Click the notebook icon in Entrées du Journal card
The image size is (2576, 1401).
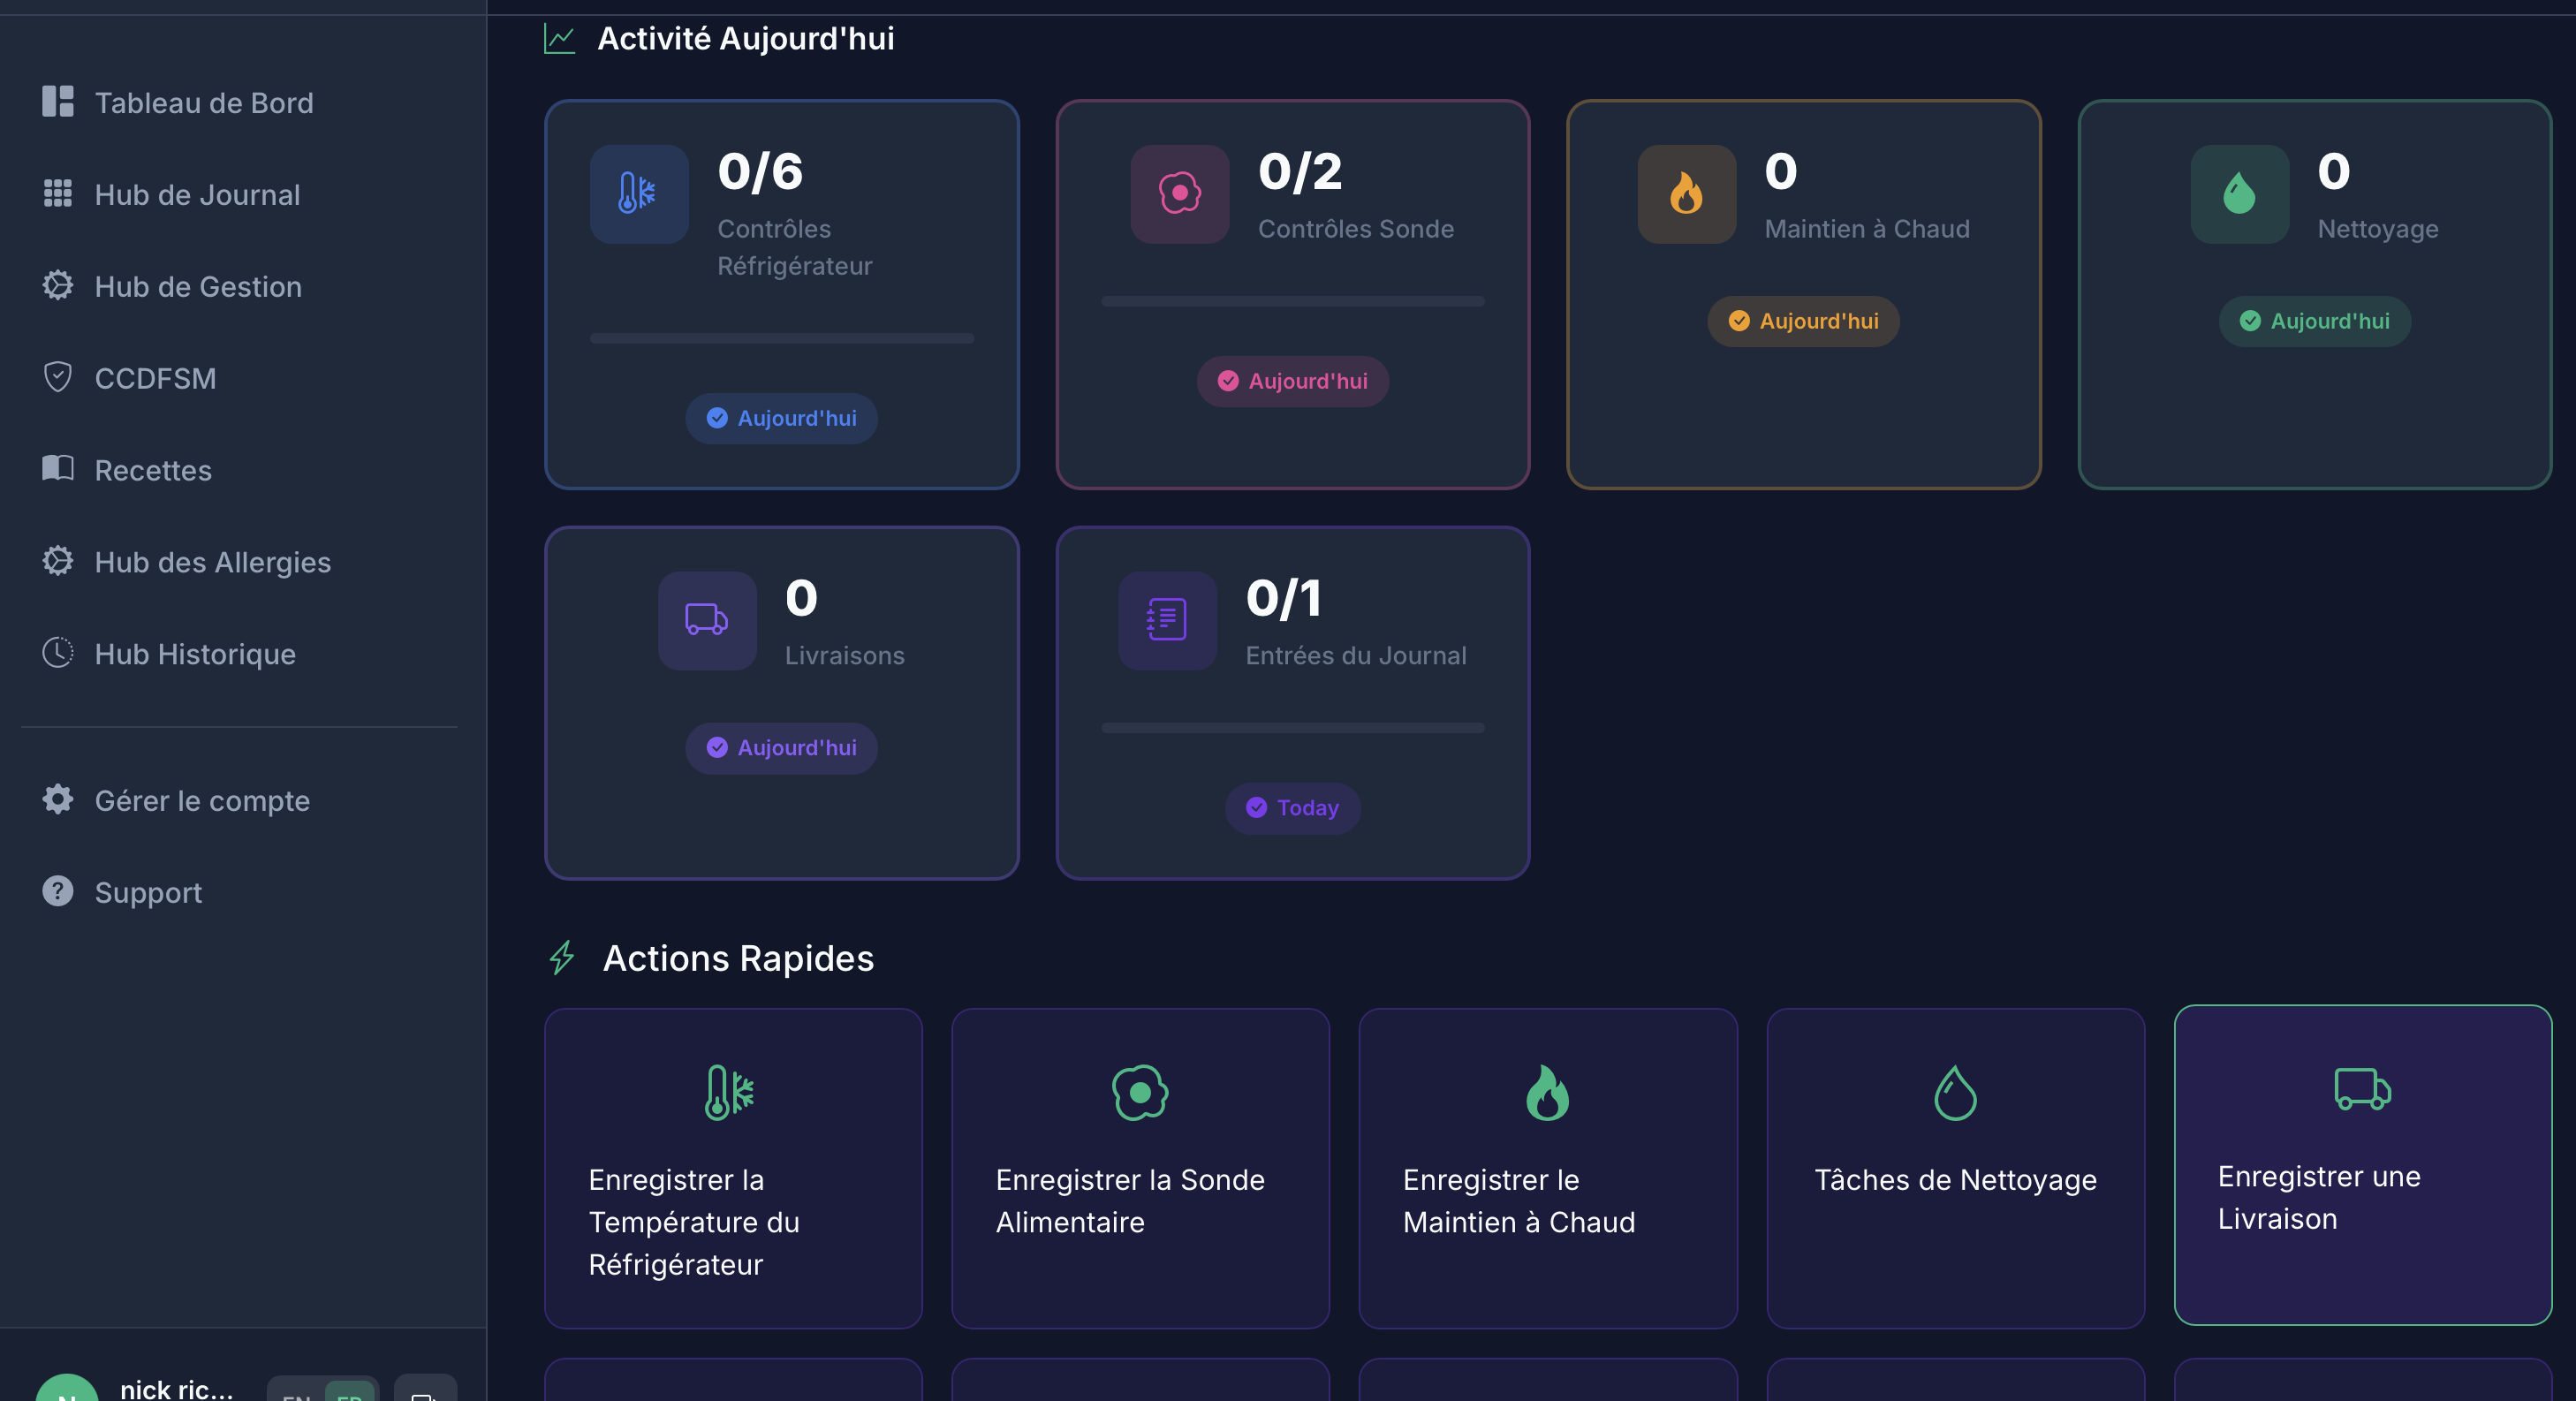pyautogui.click(x=1167, y=620)
